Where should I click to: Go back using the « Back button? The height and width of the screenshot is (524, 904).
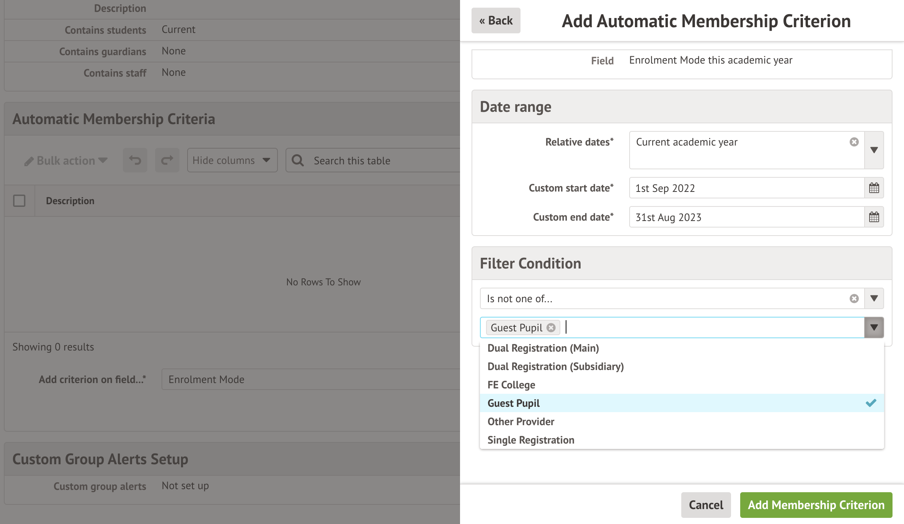(496, 21)
